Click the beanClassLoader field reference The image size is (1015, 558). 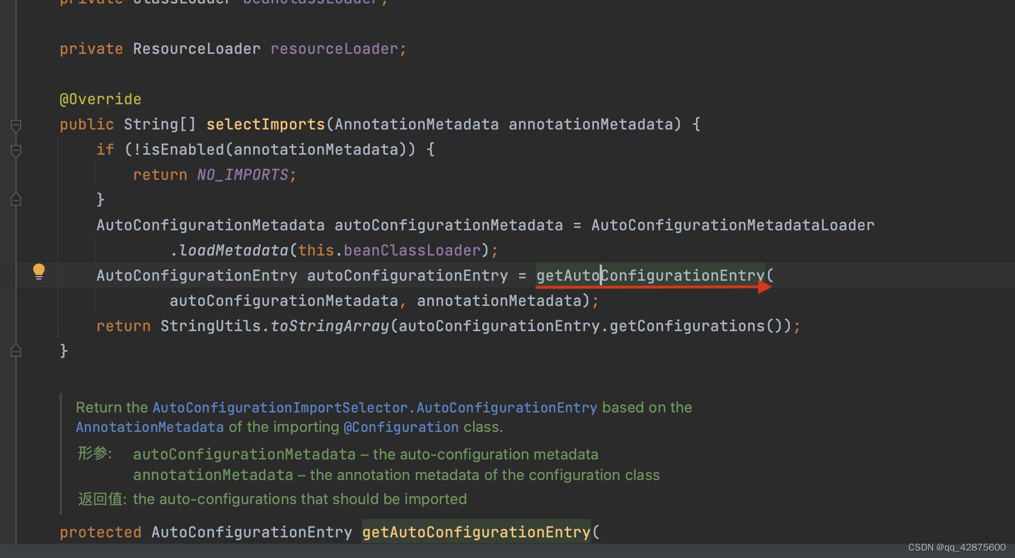tap(412, 250)
